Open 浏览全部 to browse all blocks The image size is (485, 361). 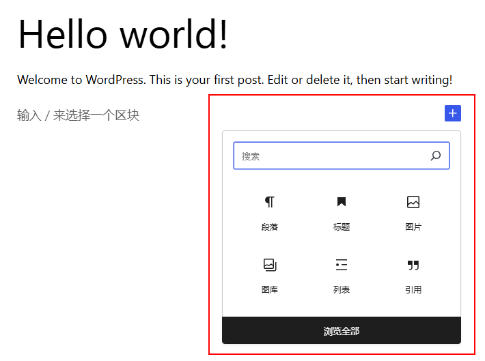tap(341, 330)
